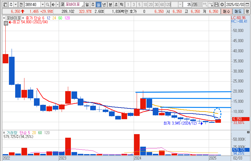
Task: Expand the 포바이포 stock name box corner
Action: pyautogui.click(x=82, y=6)
